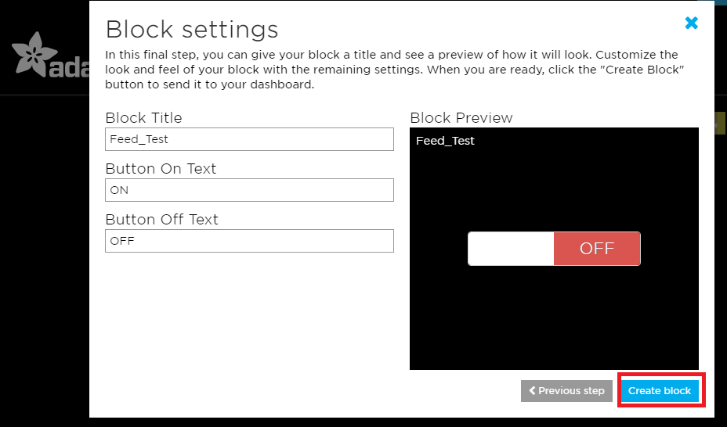
Task: Click the white half of preview switch
Action: [x=511, y=249]
